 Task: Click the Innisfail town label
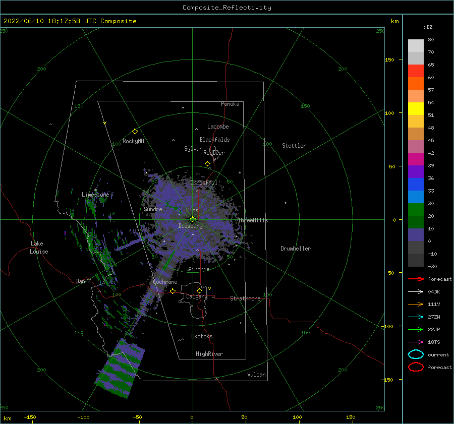(204, 183)
